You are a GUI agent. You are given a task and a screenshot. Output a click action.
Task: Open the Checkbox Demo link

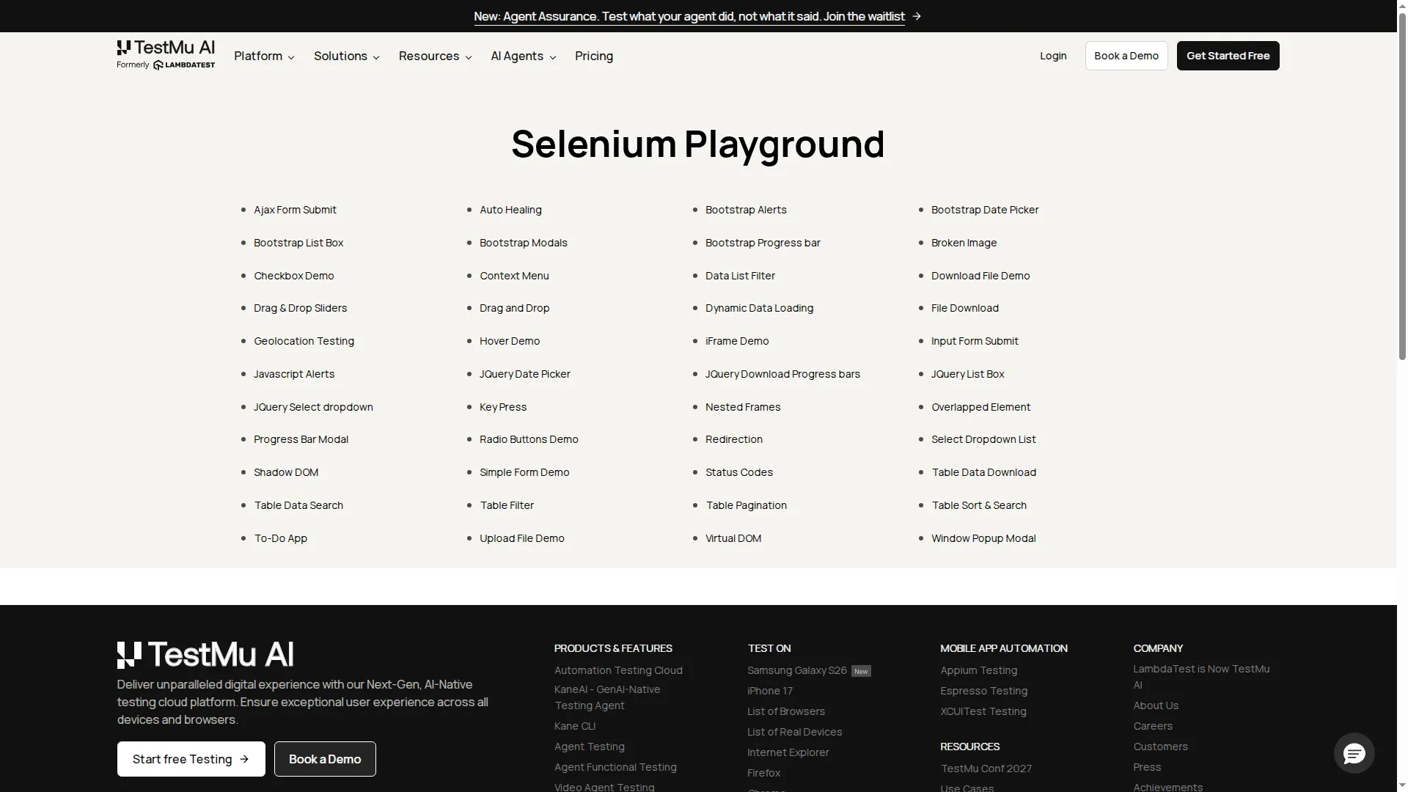(294, 276)
